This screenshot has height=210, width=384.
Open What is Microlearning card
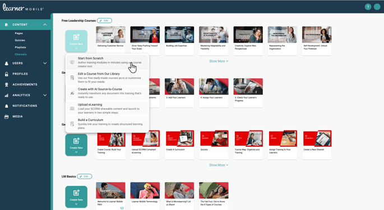(179, 196)
